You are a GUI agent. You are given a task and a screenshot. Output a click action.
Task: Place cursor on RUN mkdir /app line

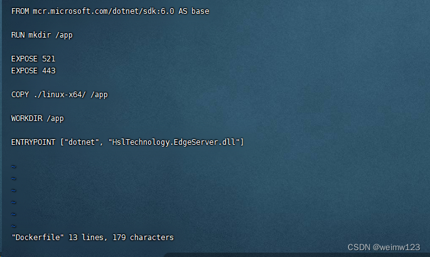tap(42, 35)
